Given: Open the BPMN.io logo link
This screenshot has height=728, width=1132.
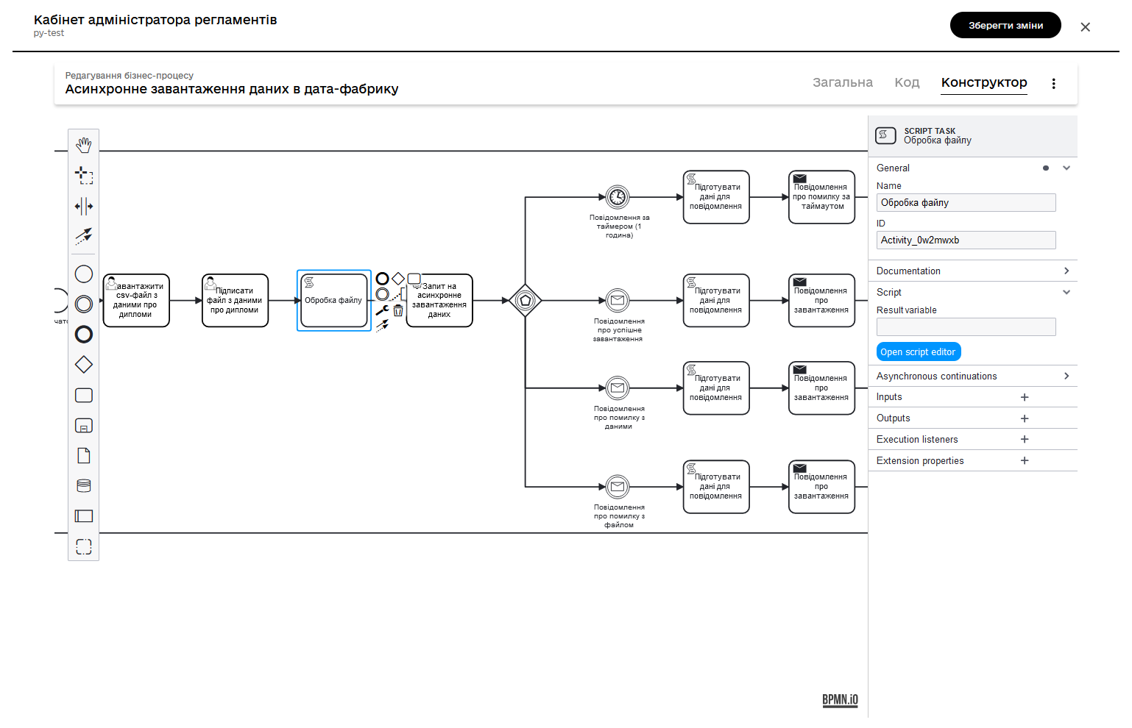Looking at the screenshot, I should (840, 699).
